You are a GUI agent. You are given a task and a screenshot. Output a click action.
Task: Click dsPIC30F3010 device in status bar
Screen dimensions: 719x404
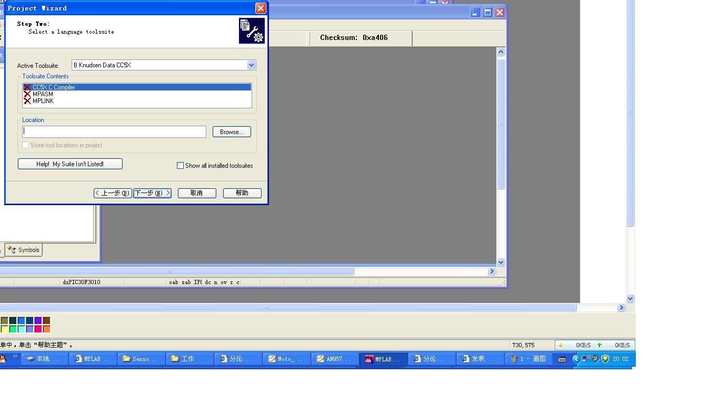(82, 282)
